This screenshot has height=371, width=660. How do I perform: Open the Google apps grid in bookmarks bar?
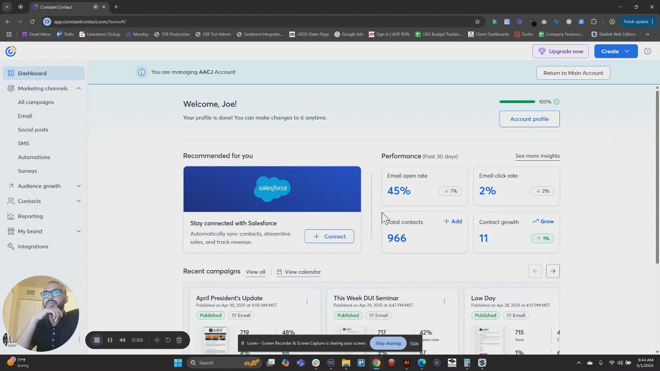point(9,35)
